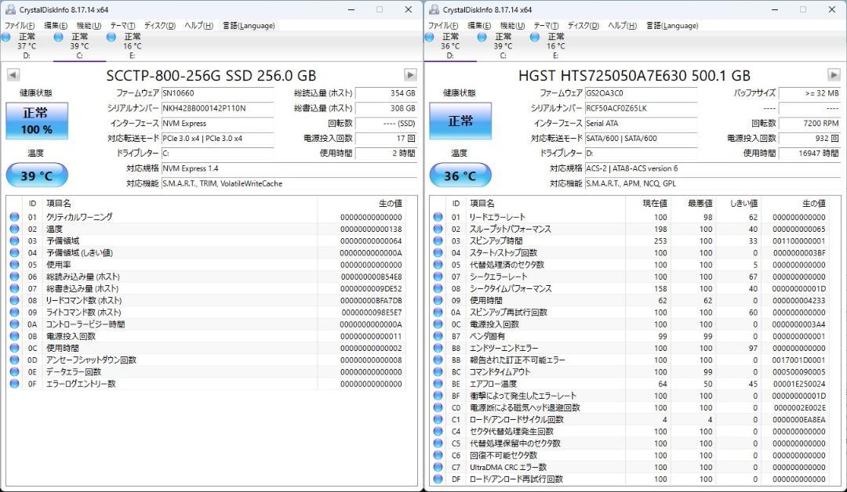
Task: Click status icon for シークエラーレート row
Action: 438,277
